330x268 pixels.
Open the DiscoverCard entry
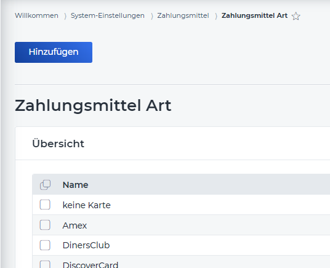[91, 265]
